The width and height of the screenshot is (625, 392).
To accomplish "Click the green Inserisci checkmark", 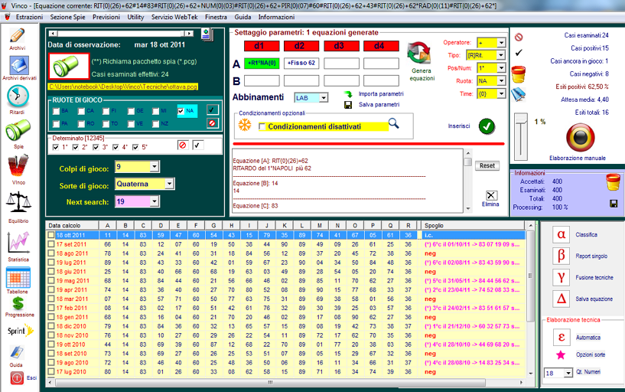I will (487, 126).
